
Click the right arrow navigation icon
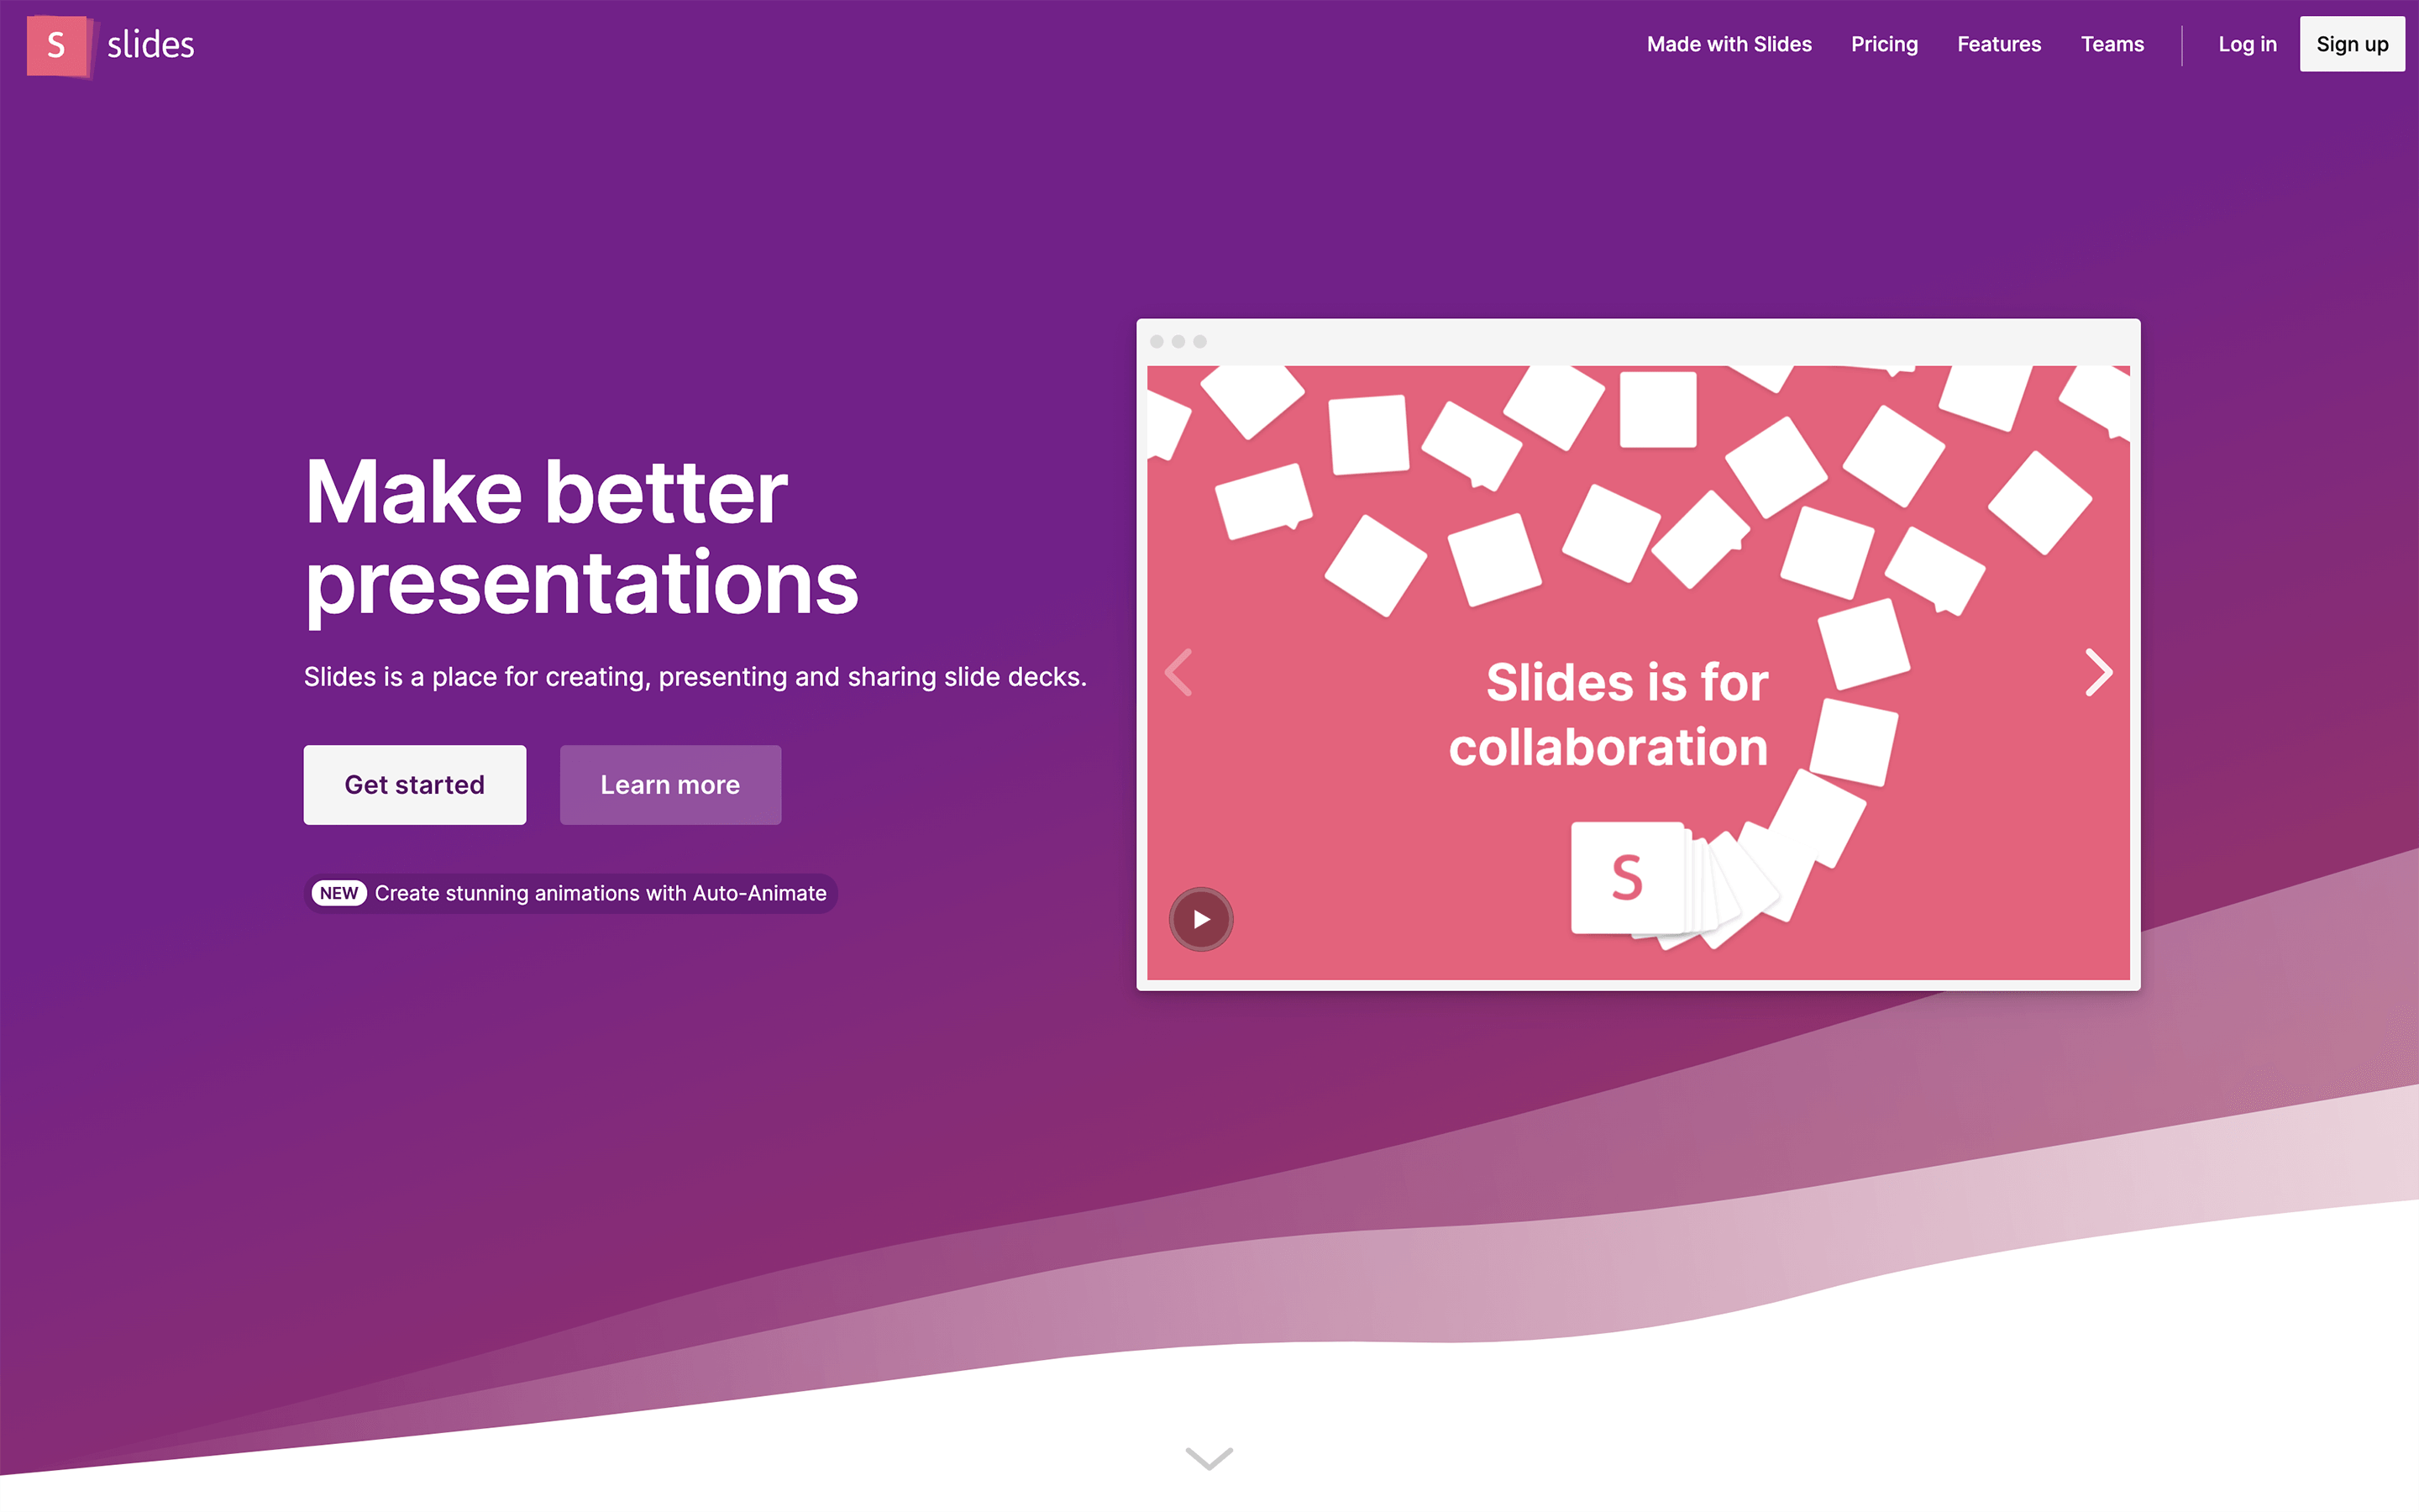(x=2096, y=672)
